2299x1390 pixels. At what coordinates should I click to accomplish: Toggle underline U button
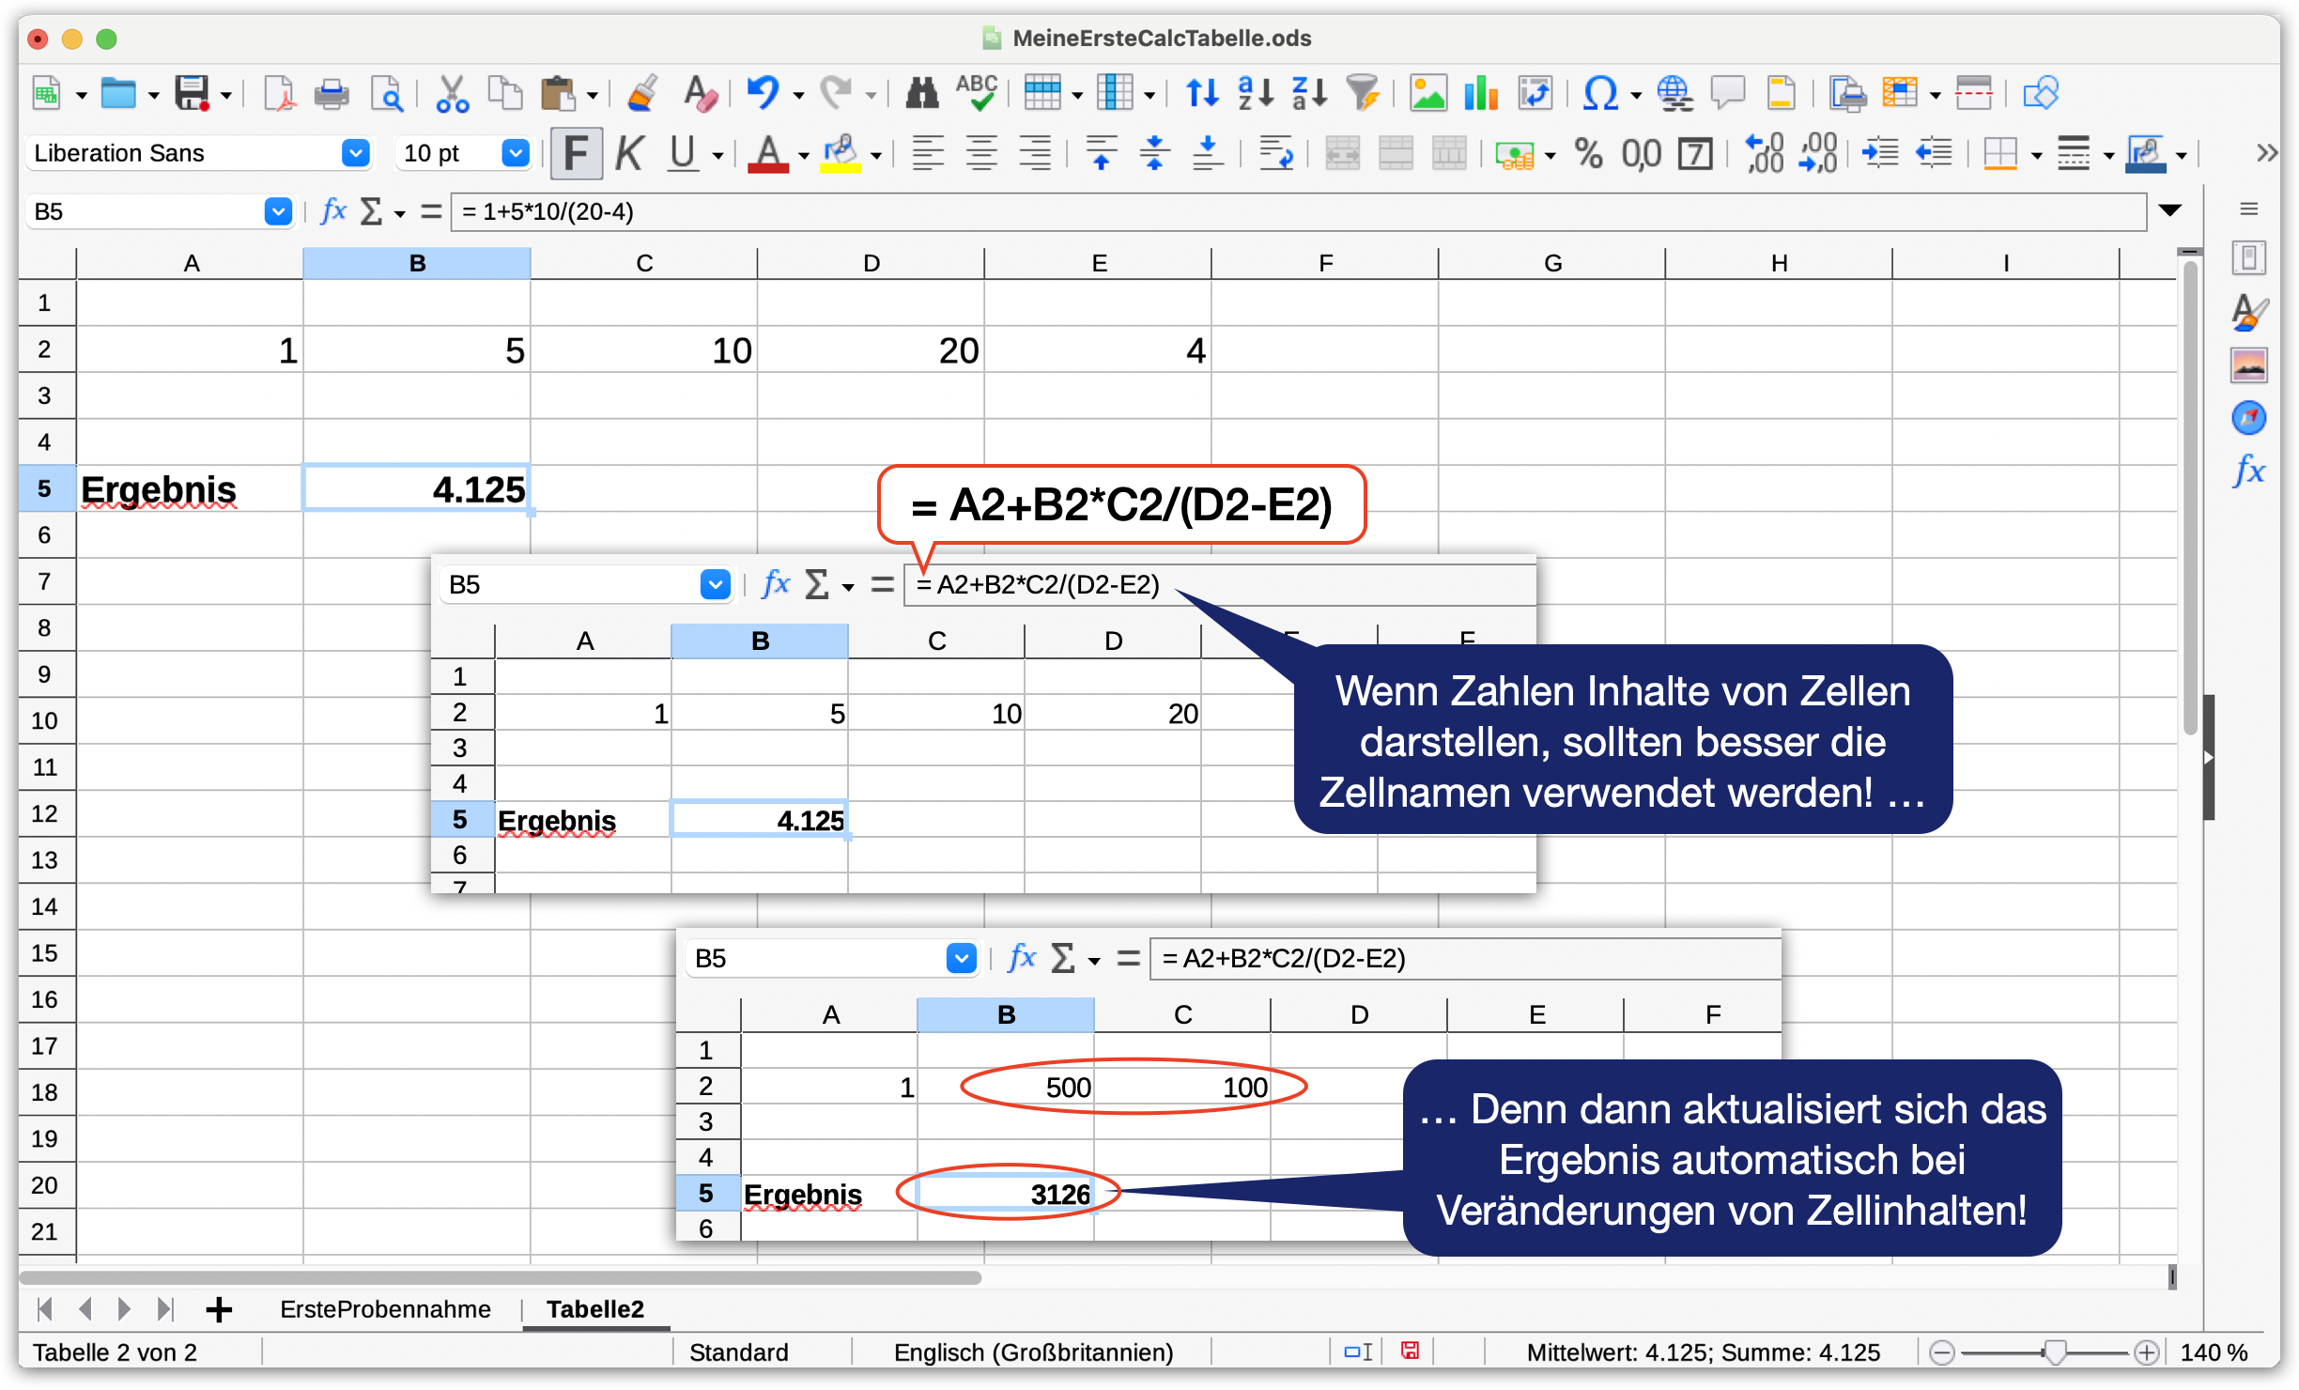click(683, 153)
